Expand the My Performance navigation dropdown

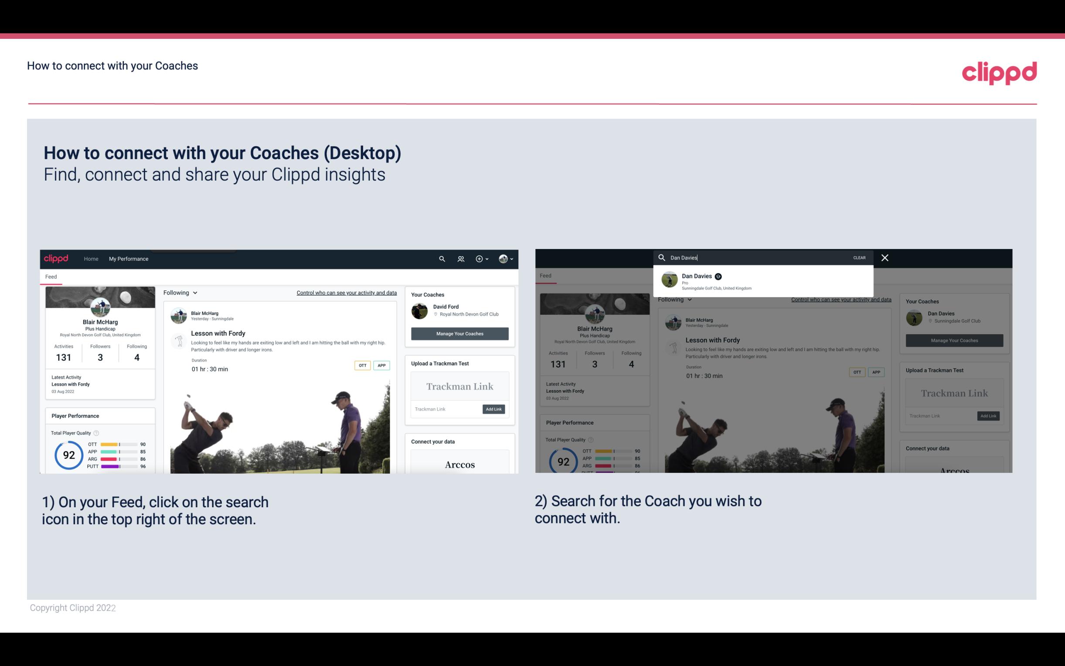[x=129, y=259]
